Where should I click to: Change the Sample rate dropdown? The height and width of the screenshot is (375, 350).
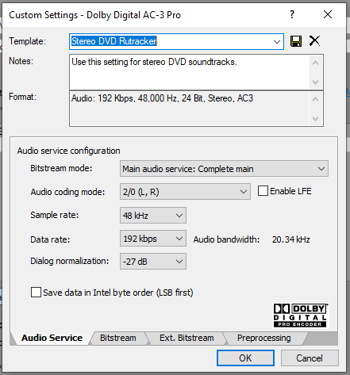point(153,216)
